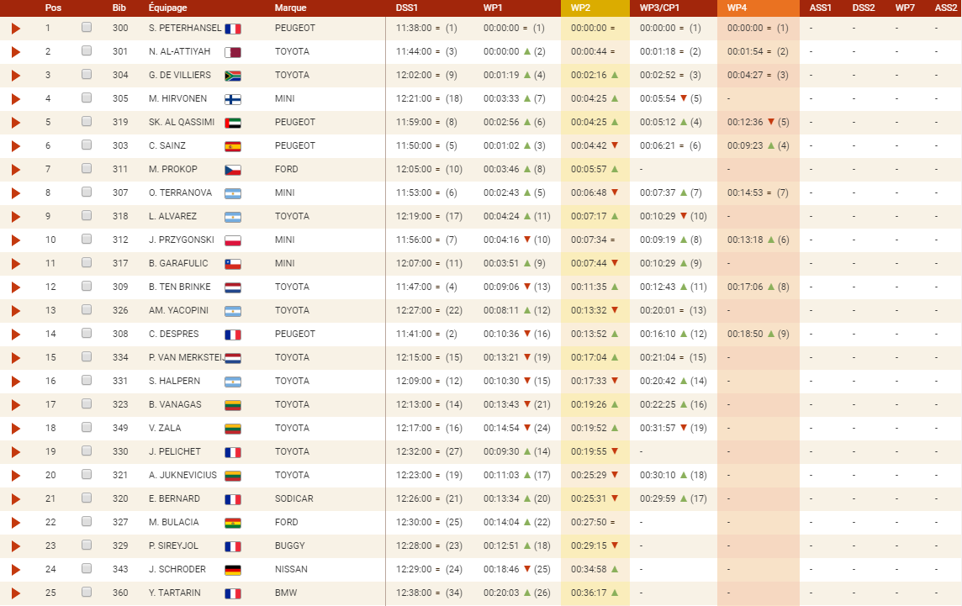Viewport: 962px width, 606px height.
Task: Open DSS1 column header
Action: 407,8
